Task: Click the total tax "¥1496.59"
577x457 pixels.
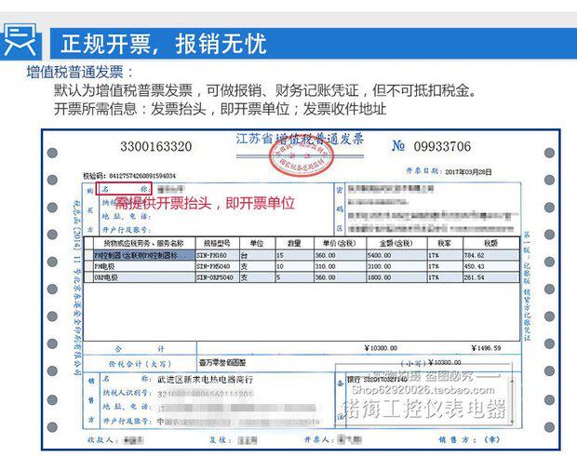Action: tap(486, 348)
